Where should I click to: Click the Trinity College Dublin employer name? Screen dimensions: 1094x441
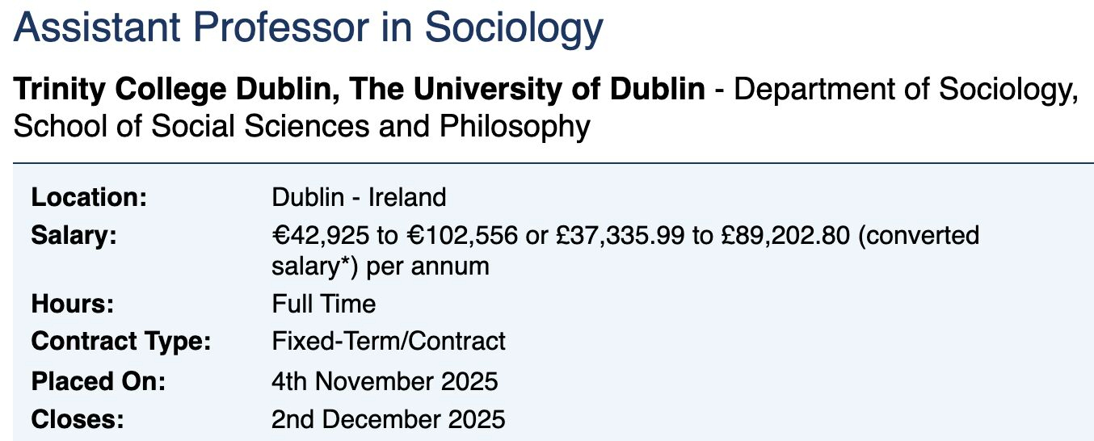[x=360, y=90]
